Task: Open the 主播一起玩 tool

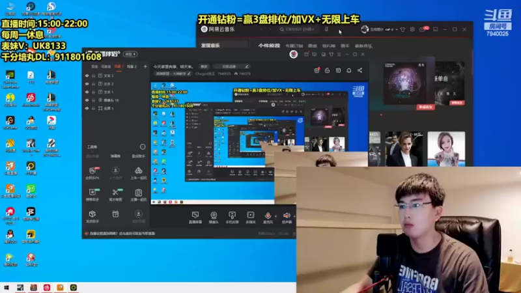Action: 139,195
